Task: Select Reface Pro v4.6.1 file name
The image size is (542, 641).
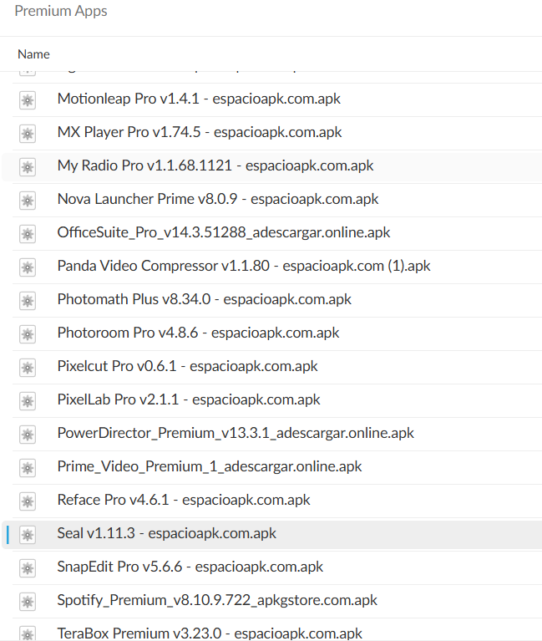Action: coord(184,501)
